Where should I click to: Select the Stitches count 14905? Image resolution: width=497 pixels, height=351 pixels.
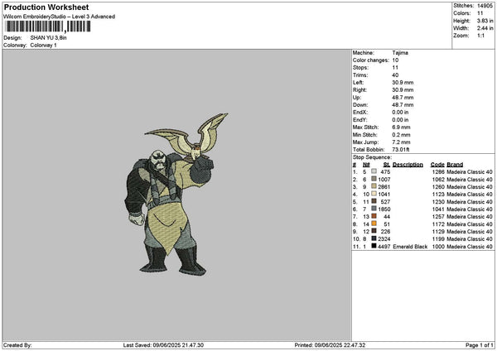(x=485, y=6)
